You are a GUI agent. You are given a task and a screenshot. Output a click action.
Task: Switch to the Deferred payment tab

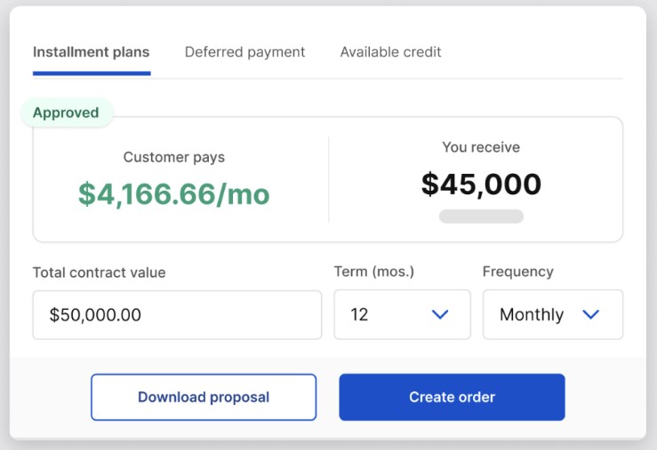[244, 52]
